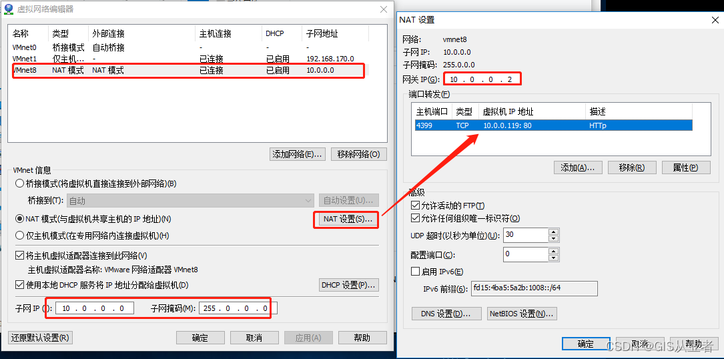Click the 描述 column header
Viewport: 724px width, 359px height.
point(639,112)
